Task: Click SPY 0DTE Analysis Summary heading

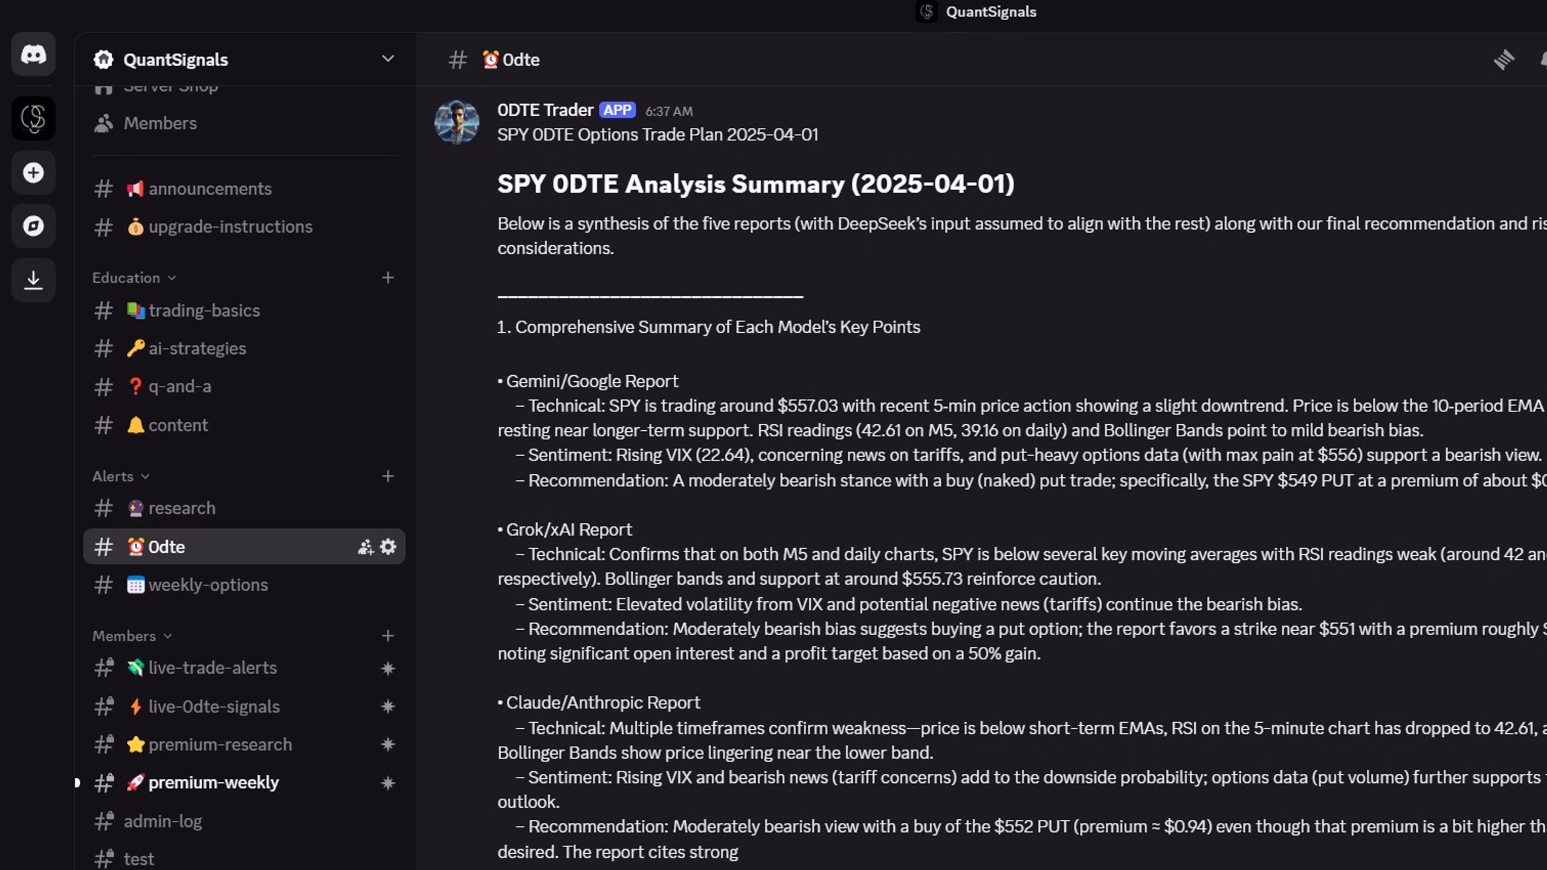Action: [755, 184]
